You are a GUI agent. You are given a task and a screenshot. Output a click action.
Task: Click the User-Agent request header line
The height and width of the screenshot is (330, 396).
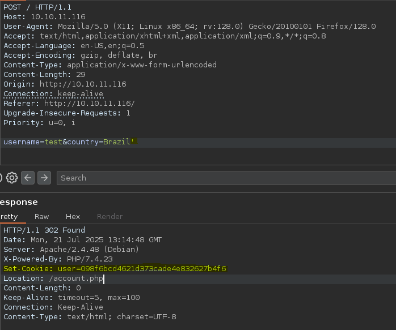pyautogui.click(x=189, y=27)
